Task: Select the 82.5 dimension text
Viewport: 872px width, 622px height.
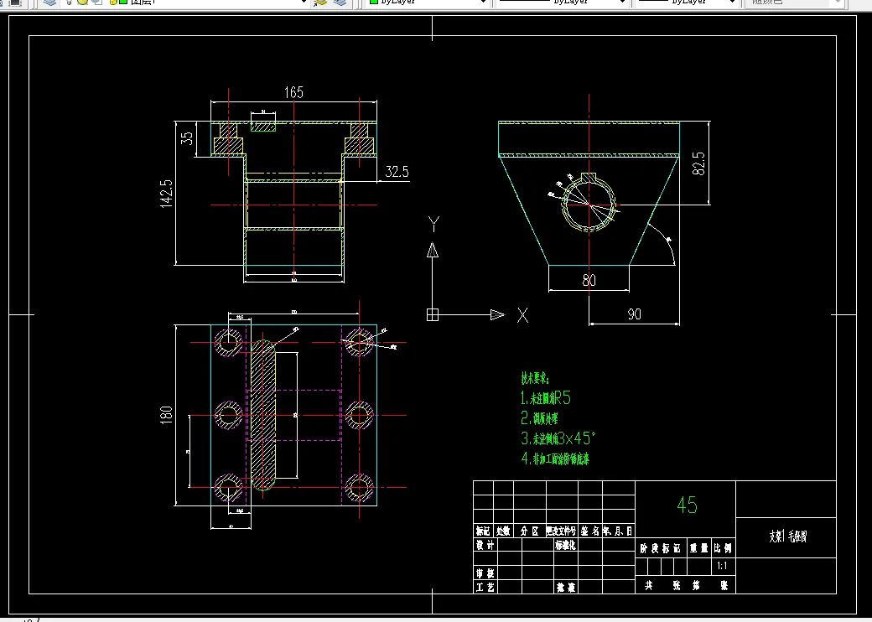Action: [x=698, y=163]
